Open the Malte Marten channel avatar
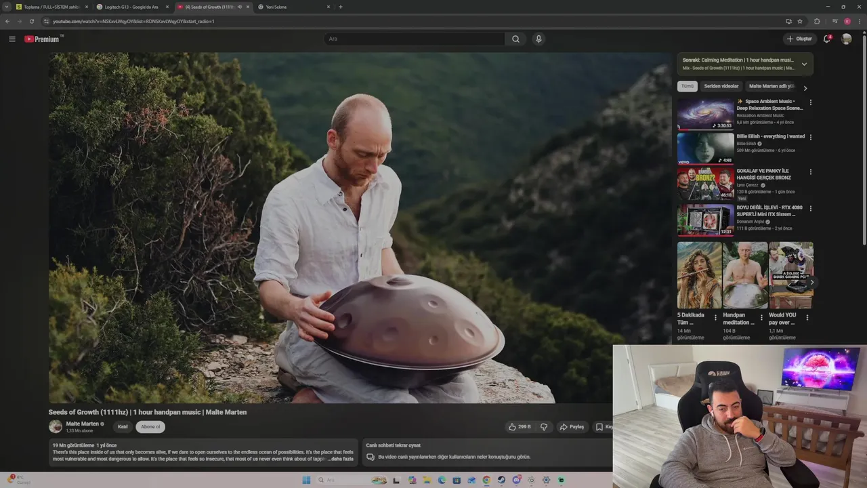Viewport: 867px width, 488px height. point(55,426)
